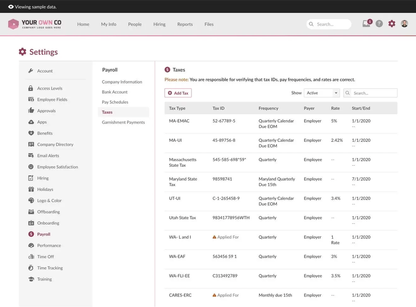Click the tax list search field

tap(374, 93)
